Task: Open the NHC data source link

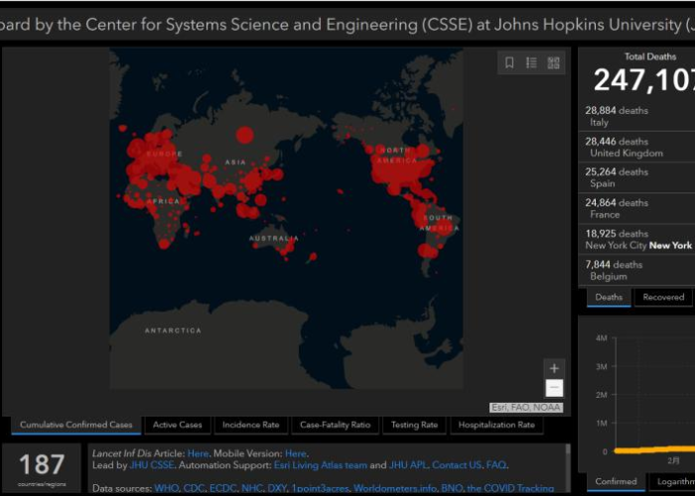Action: [x=252, y=488]
